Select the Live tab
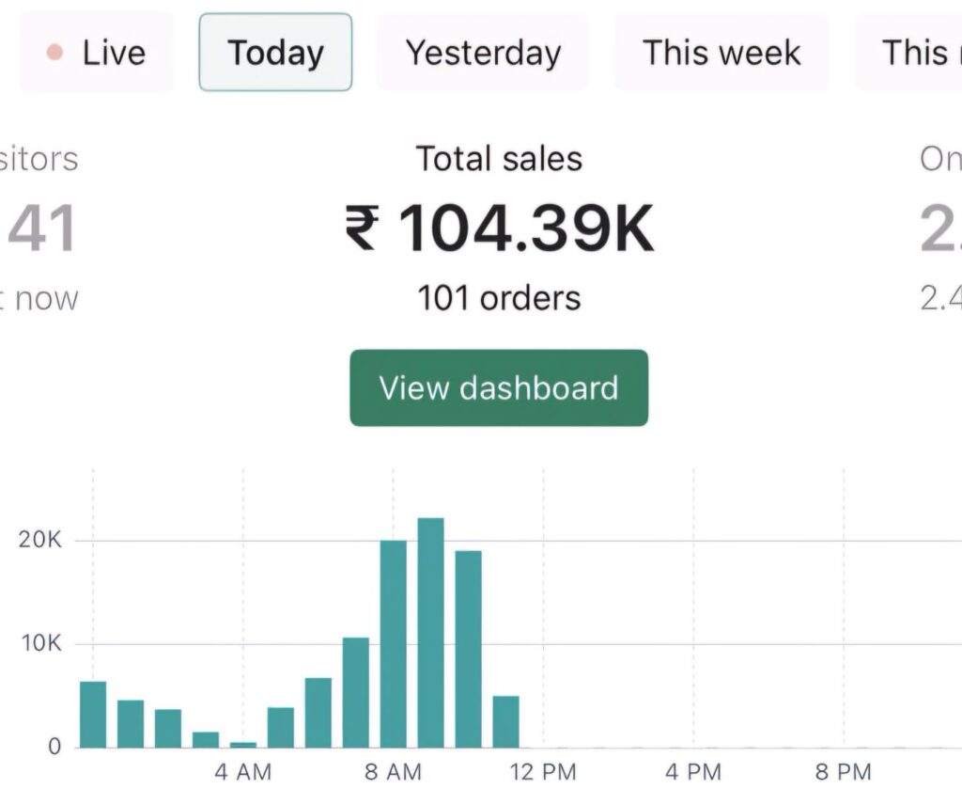 pos(97,53)
